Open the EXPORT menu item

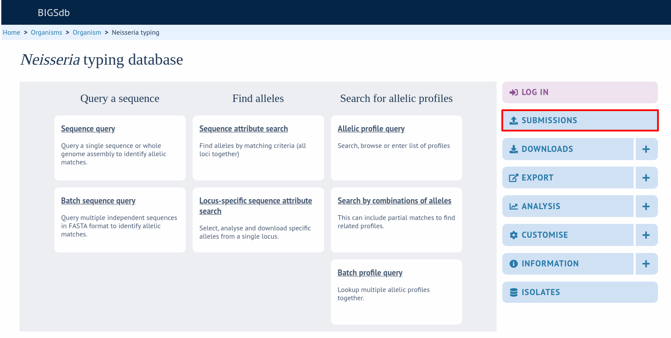click(x=568, y=178)
